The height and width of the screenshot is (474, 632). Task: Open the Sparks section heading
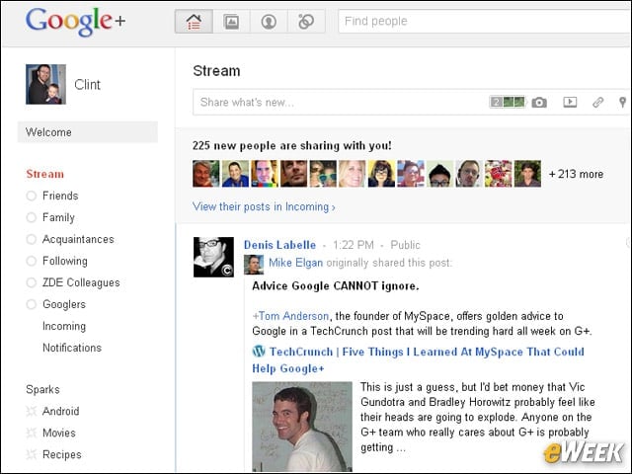click(42, 389)
